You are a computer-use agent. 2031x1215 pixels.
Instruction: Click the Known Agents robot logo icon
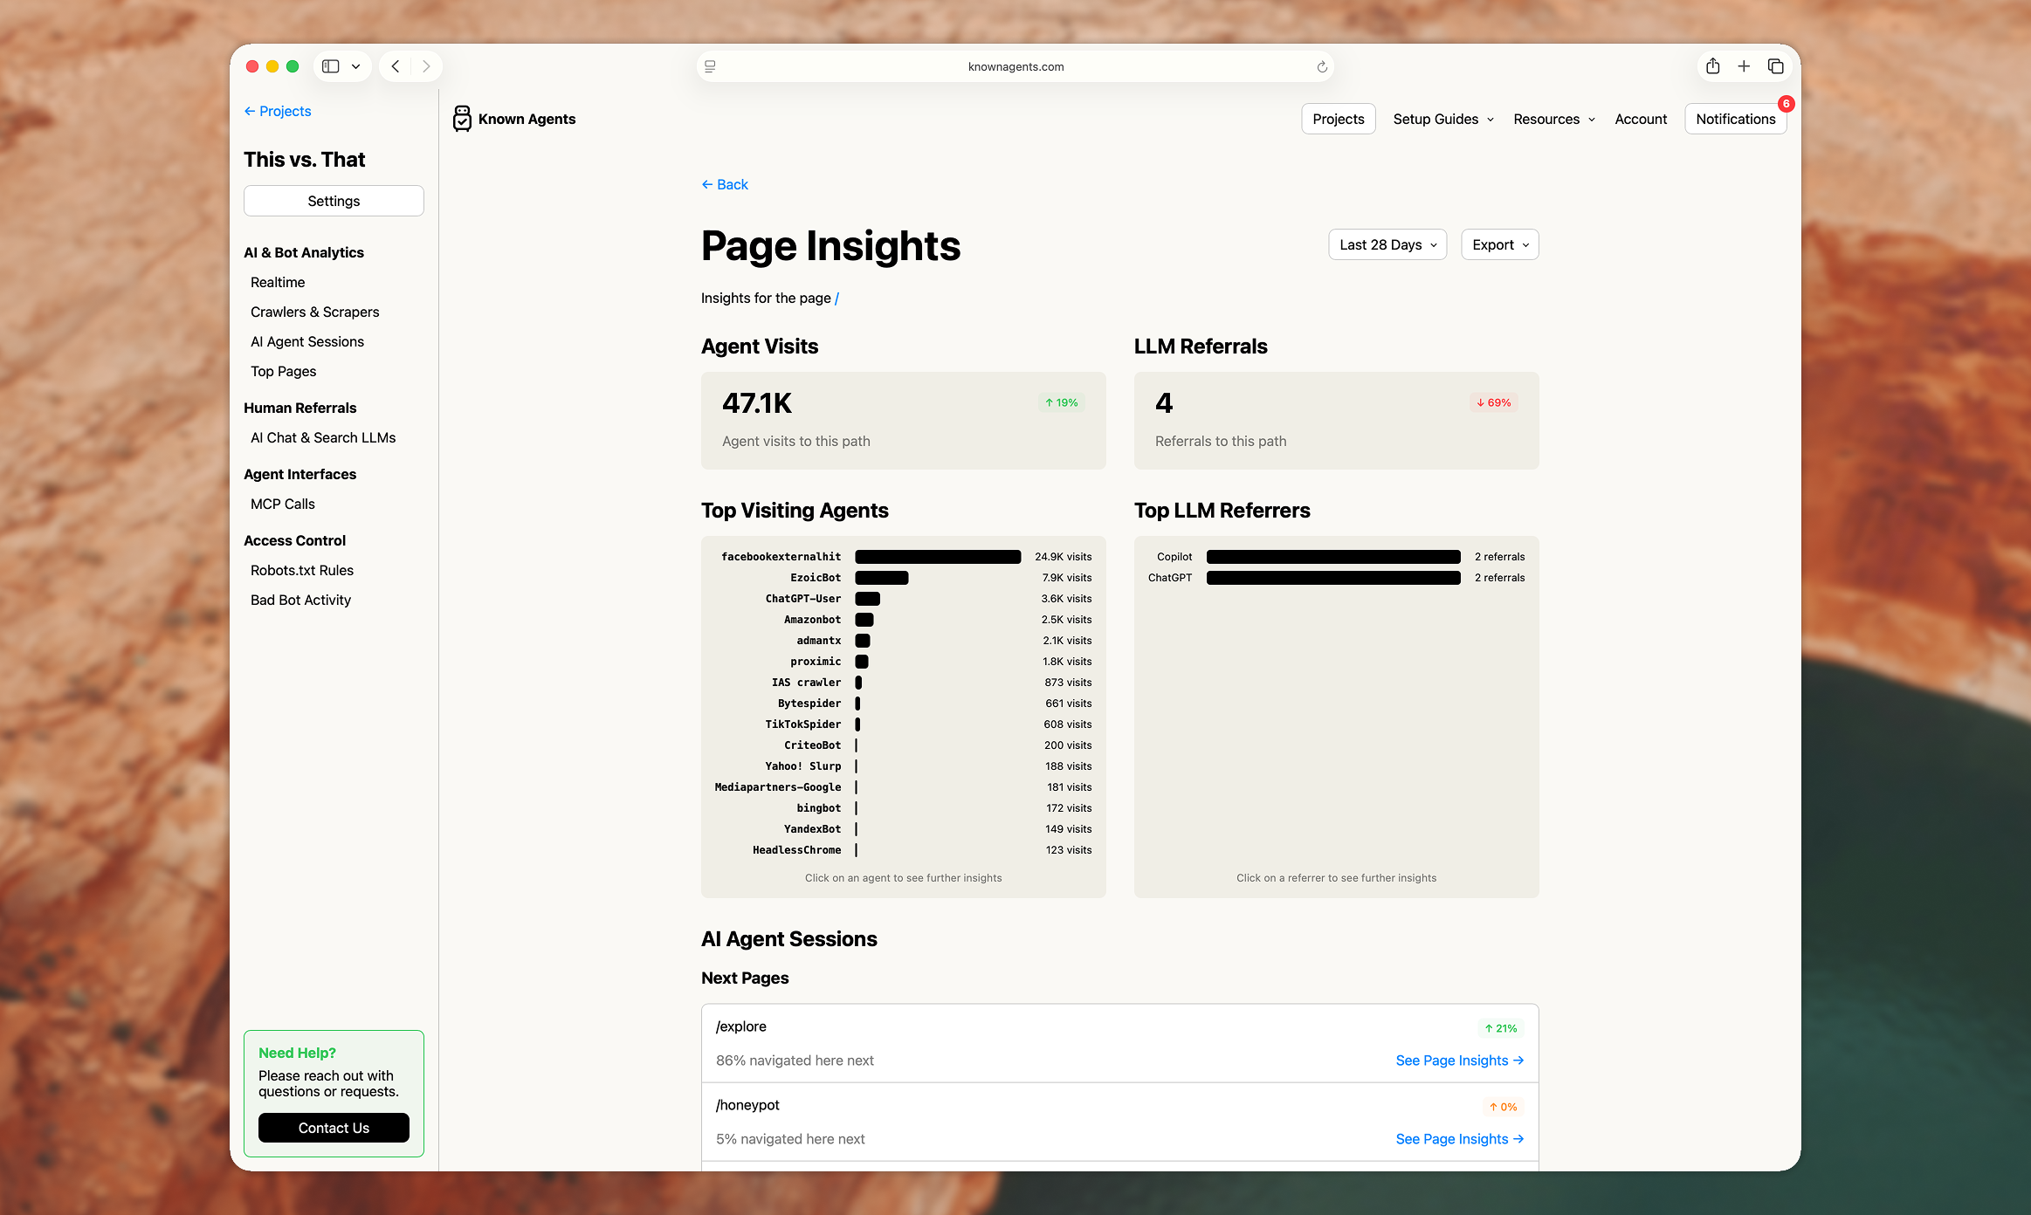point(462,119)
